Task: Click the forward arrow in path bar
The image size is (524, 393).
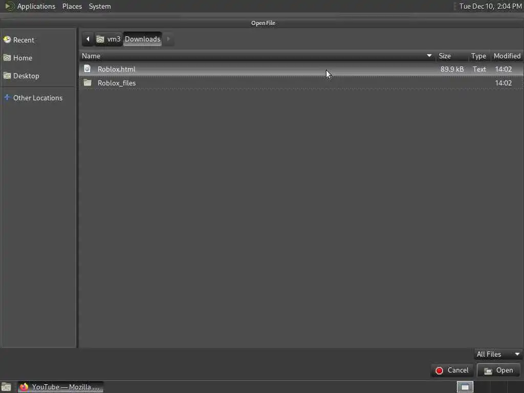Action: coord(168,39)
